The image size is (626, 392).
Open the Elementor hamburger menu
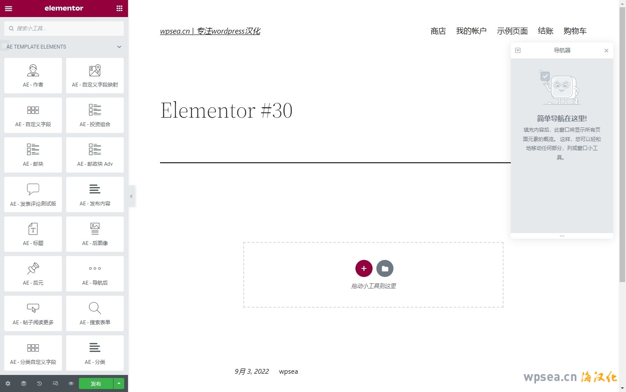[9, 9]
